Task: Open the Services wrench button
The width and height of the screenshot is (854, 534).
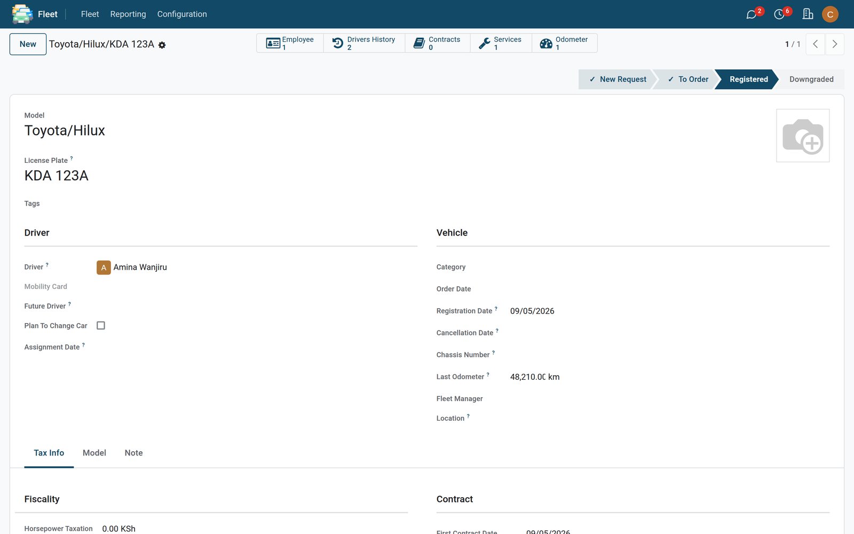Action: 501,43
